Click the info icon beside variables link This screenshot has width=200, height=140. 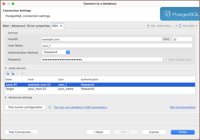(x=50, y=107)
